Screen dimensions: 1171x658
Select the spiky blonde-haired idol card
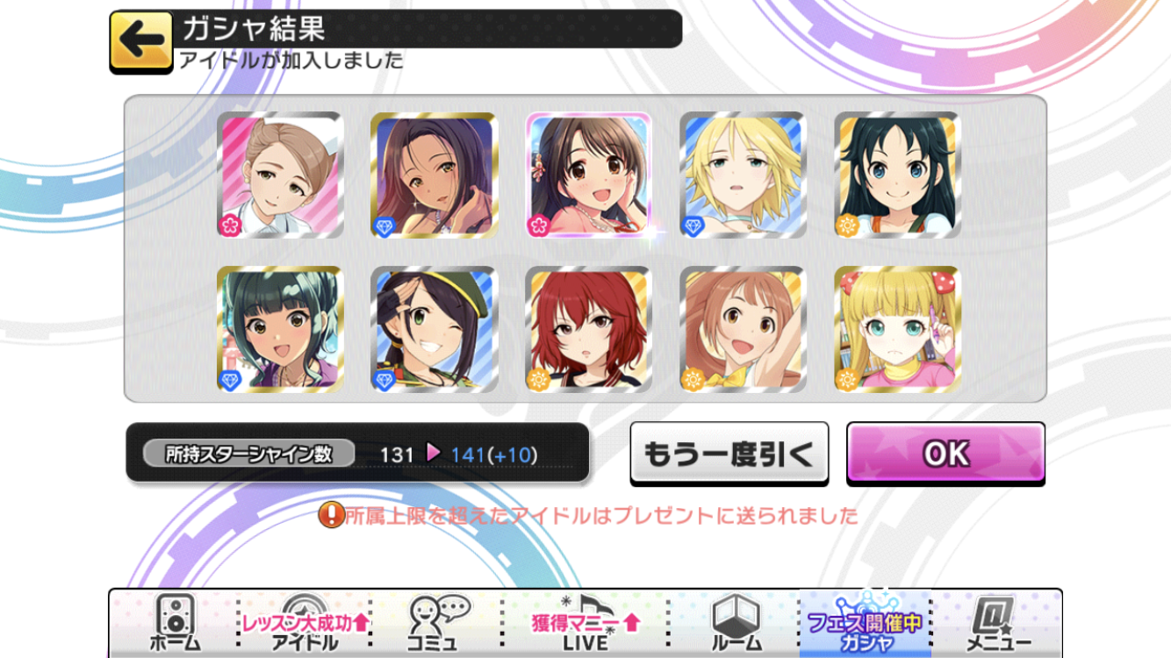click(x=744, y=175)
